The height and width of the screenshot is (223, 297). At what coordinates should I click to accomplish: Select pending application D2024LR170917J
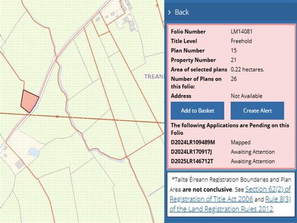click(x=192, y=152)
